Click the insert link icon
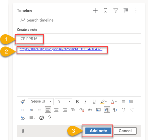Screen dimensions: 148x140 (73, 110)
